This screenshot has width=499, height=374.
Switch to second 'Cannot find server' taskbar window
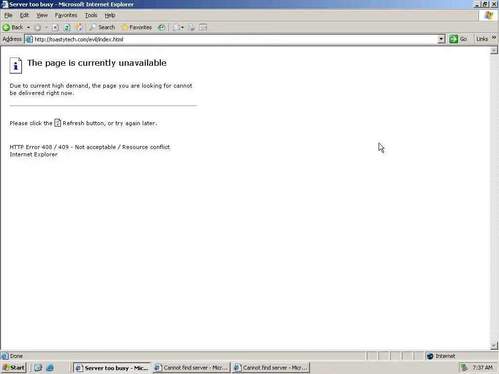point(271,368)
